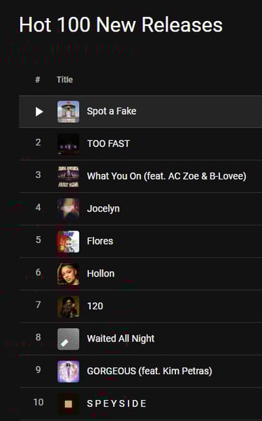The image size is (262, 421).
Task: Select GORGEOUS feat. Kim Petras title
Action: (x=150, y=371)
